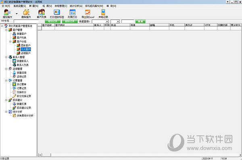Click the 删除操作 pointing-hand toolbar icon
242x160 pixels.
click(x=26, y=12)
